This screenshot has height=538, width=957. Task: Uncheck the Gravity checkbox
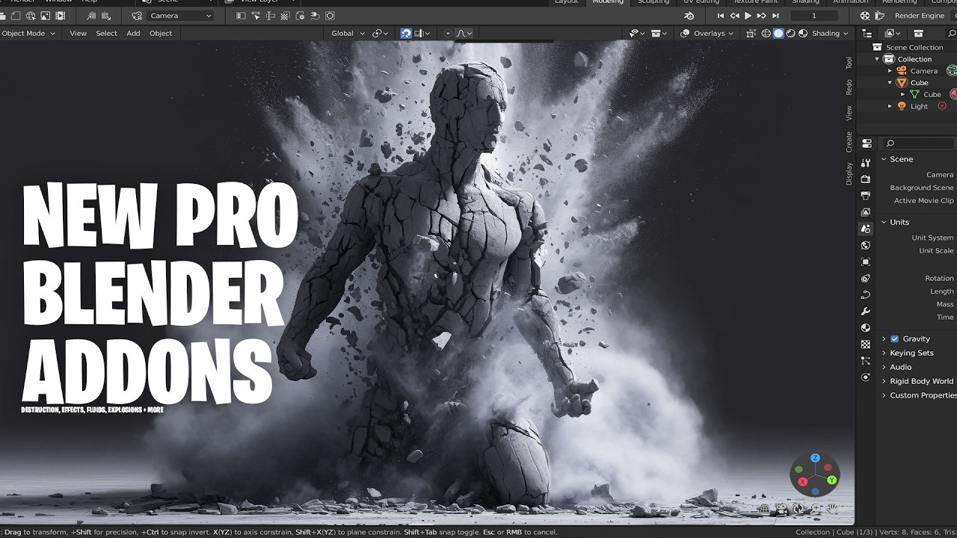tap(894, 338)
